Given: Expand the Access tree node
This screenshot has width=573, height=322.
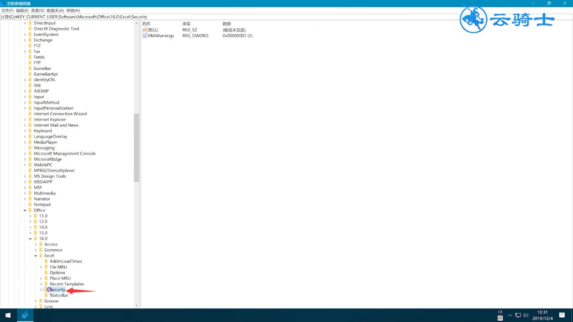Looking at the screenshot, I should [36, 244].
